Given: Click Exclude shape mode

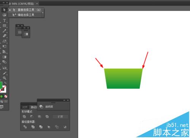Looking at the screenshot, I should coord(47,116).
